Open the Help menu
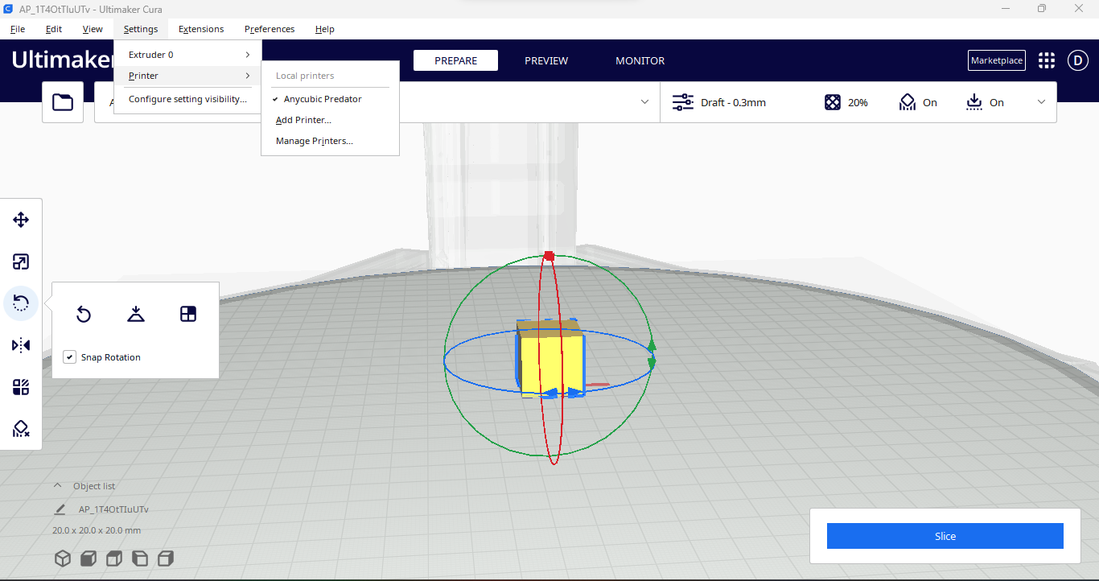 pyautogui.click(x=325, y=29)
